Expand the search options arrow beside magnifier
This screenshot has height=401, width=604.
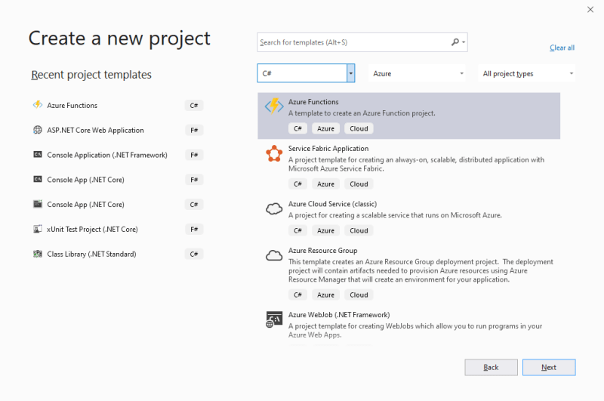(464, 42)
